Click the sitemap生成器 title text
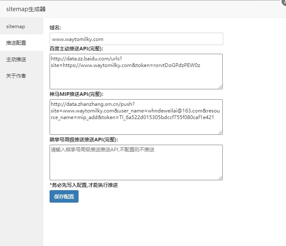 click(x=26, y=9)
